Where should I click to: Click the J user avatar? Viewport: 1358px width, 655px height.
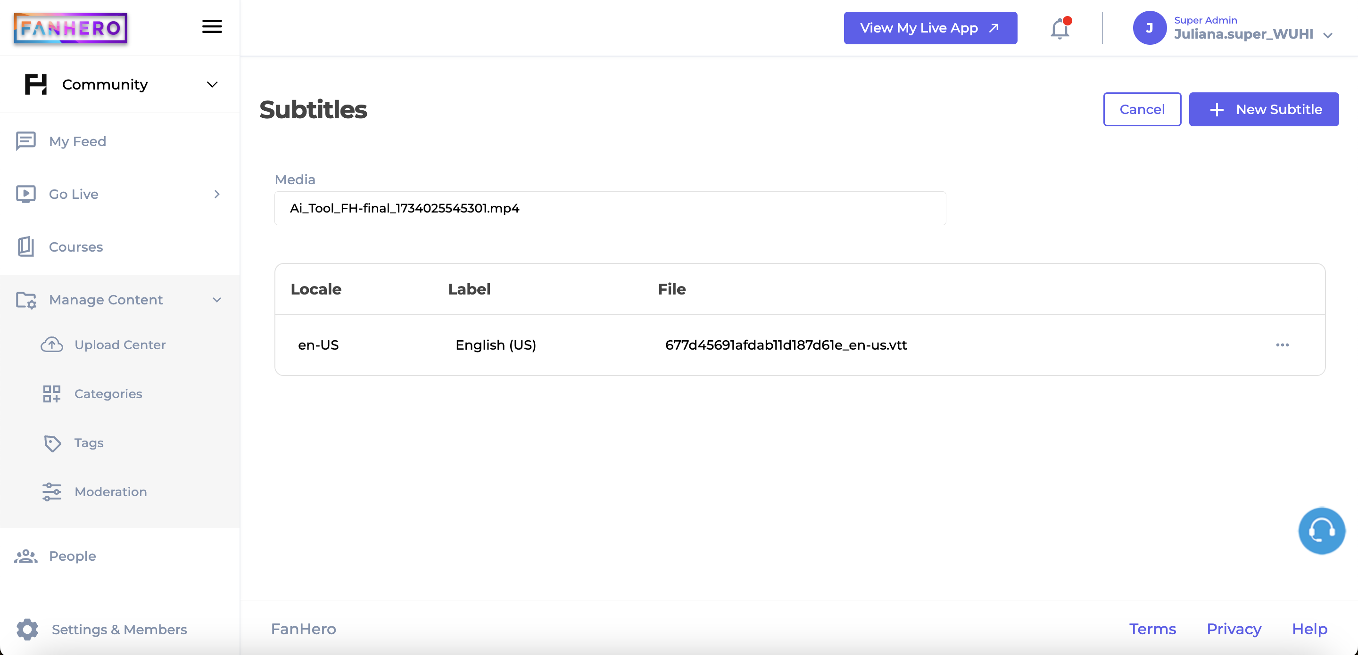pos(1149,28)
